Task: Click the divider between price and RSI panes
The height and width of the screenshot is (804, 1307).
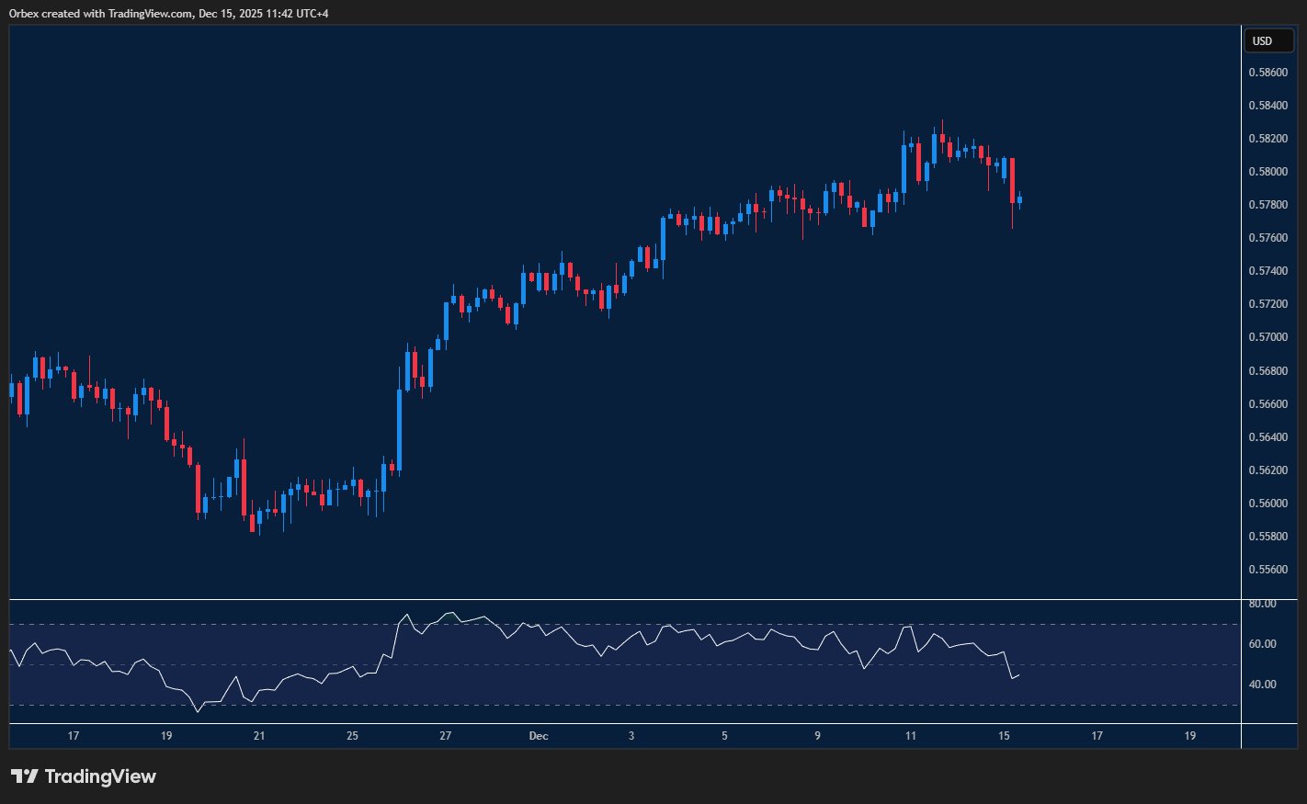Action: [x=625, y=599]
